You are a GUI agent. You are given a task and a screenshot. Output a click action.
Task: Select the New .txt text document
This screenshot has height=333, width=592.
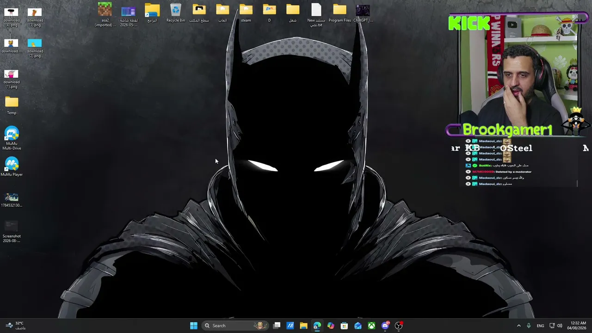(316, 15)
